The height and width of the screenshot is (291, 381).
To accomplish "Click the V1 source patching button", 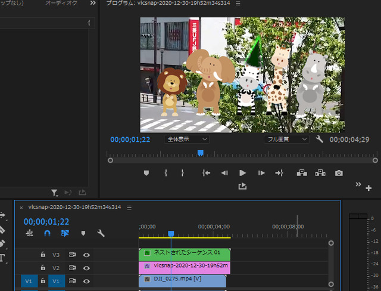I will click(x=29, y=281).
